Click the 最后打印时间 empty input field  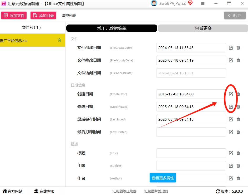tap(191, 132)
